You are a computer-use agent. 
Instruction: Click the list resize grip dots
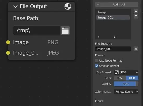click(116, 37)
